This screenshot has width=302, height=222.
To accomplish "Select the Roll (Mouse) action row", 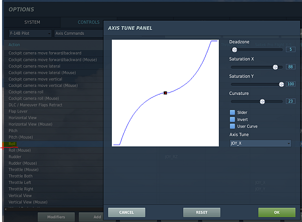I will (54, 150).
